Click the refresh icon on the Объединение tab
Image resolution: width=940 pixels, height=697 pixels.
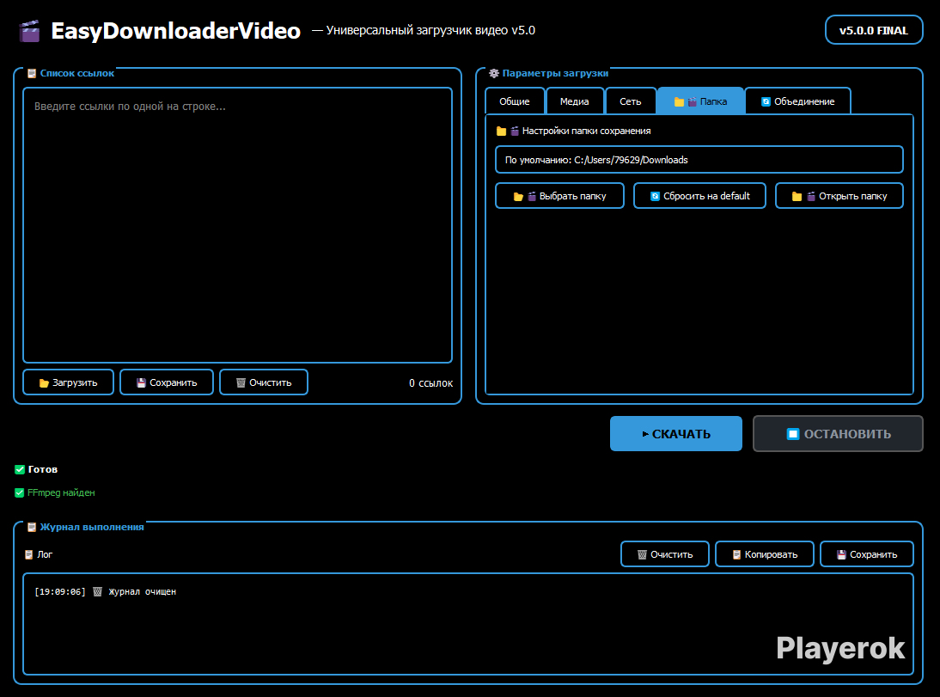tap(766, 102)
